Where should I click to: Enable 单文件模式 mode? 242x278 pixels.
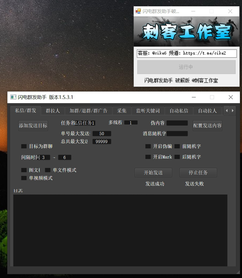(48, 170)
